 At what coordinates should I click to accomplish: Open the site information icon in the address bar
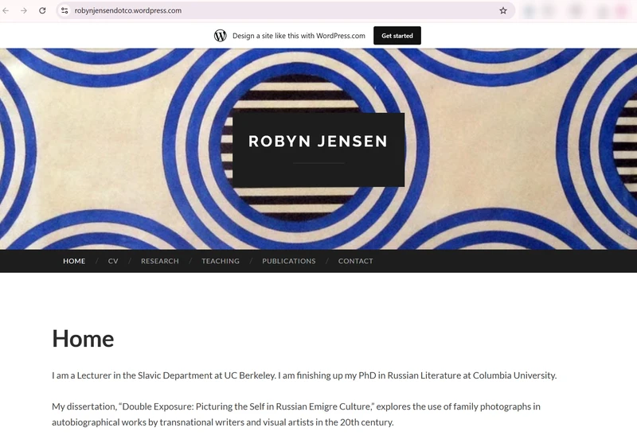click(64, 10)
